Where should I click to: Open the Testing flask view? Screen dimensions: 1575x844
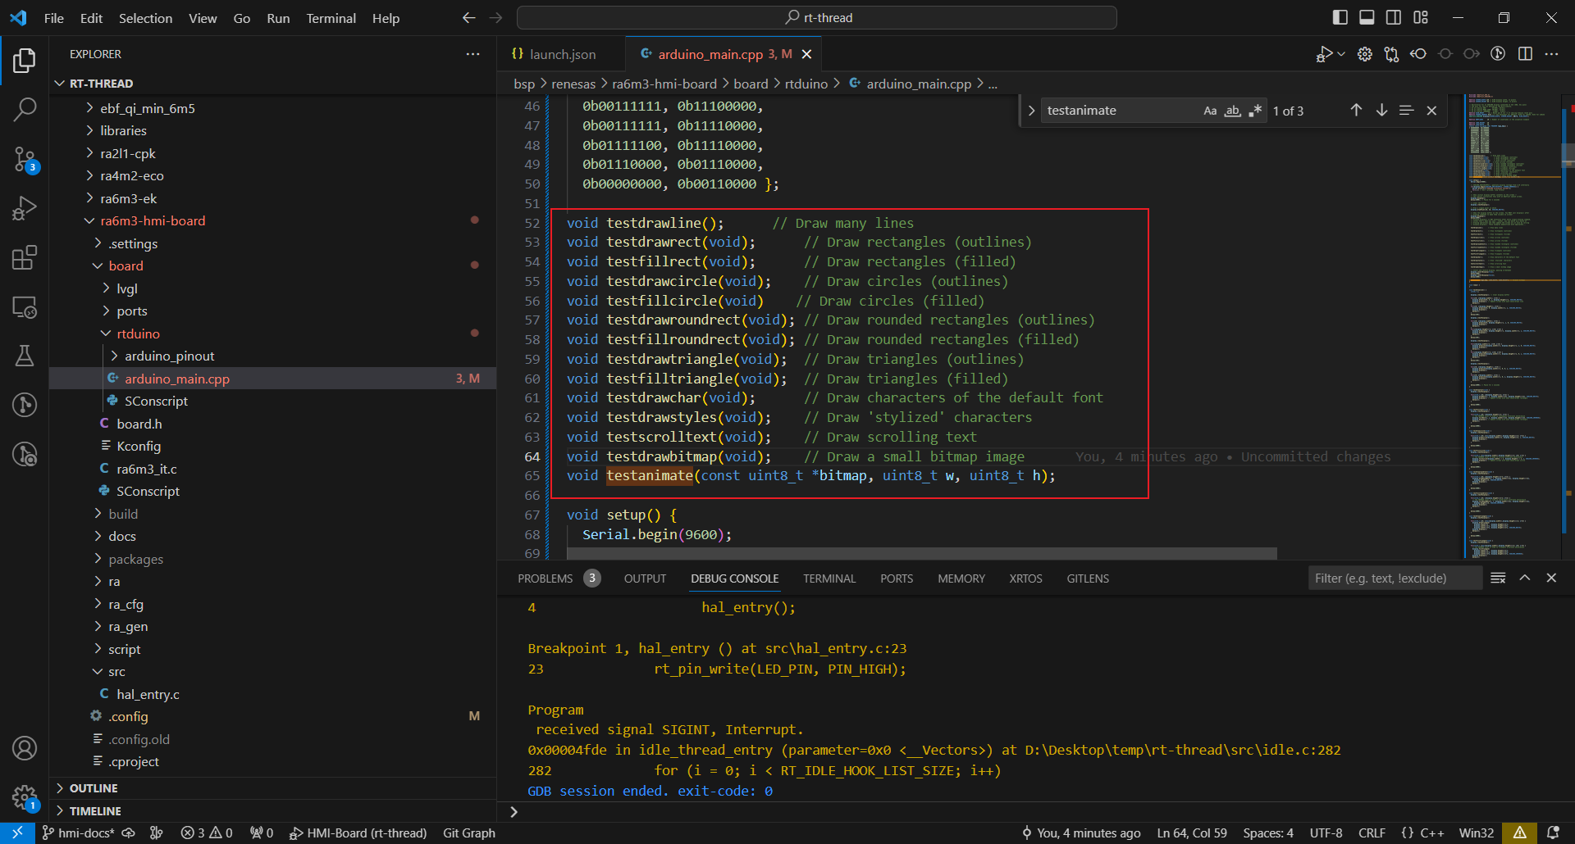(x=25, y=356)
